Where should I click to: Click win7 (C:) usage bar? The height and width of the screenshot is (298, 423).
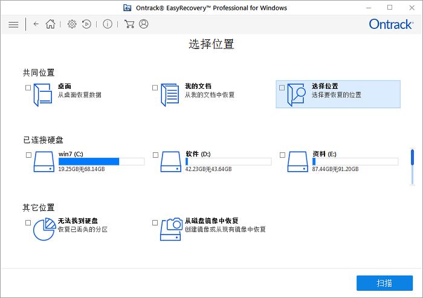click(x=102, y=161)
